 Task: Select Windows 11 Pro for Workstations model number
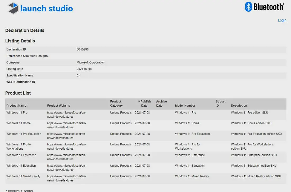[188, 146]
